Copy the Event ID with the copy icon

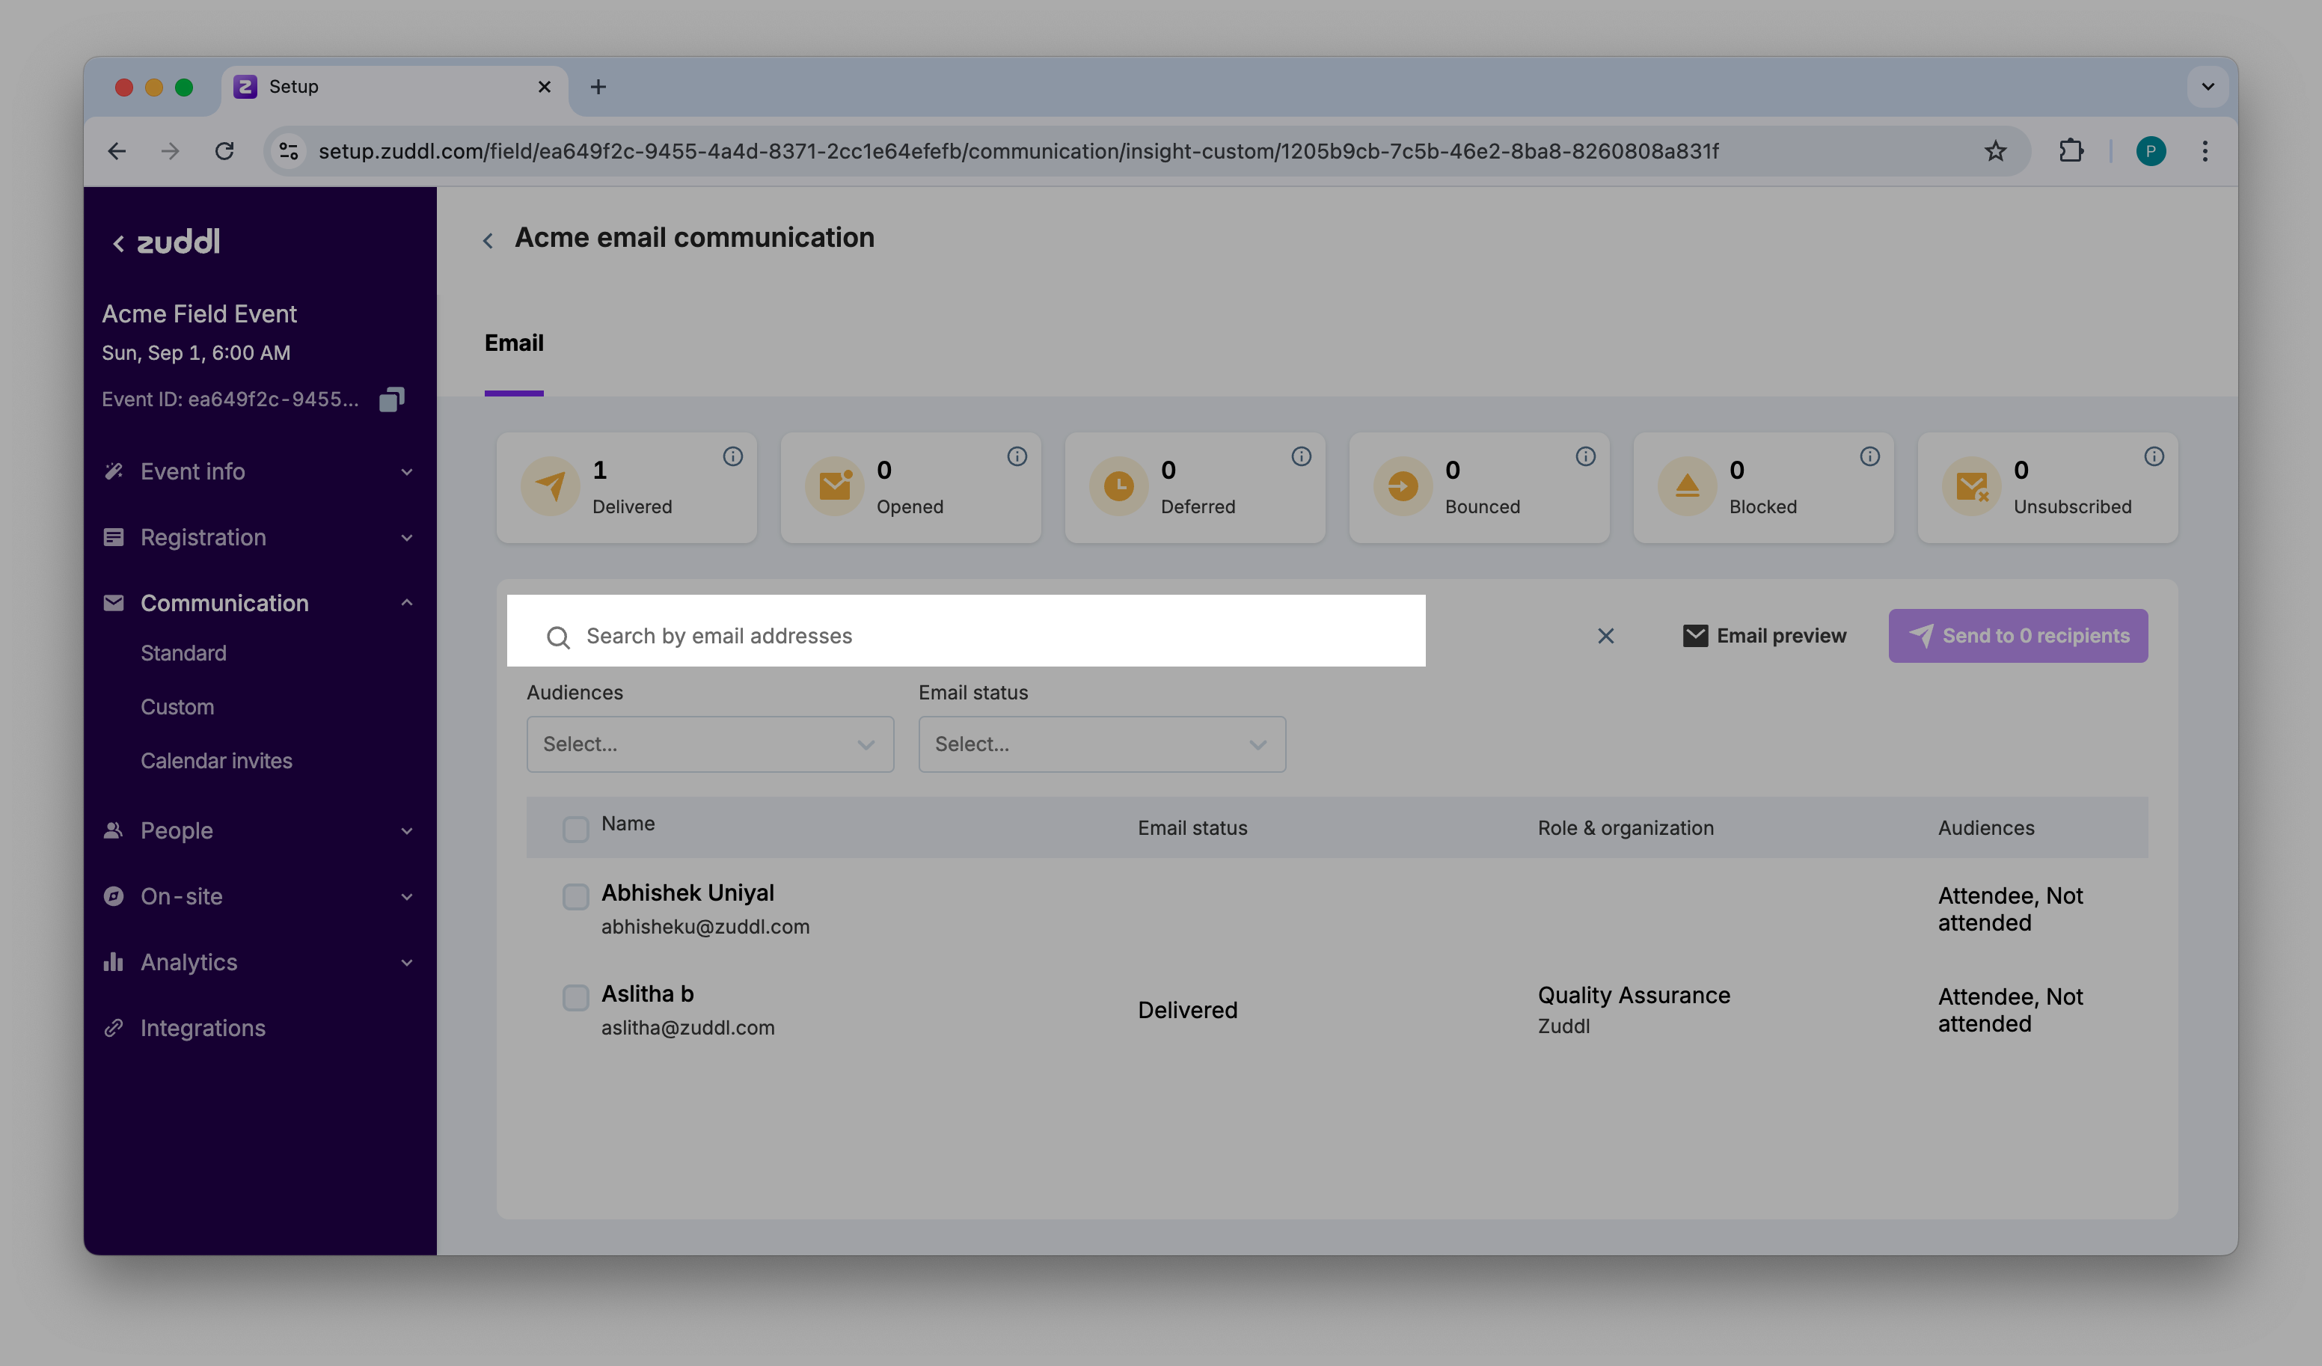(x=391, y=399)
